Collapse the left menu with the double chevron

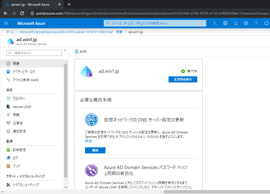click(x=65, y=50)
